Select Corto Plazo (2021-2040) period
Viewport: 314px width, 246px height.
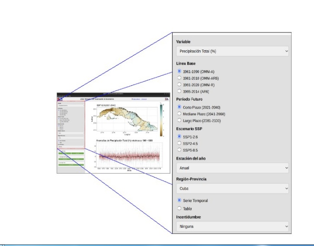point(179,107)
